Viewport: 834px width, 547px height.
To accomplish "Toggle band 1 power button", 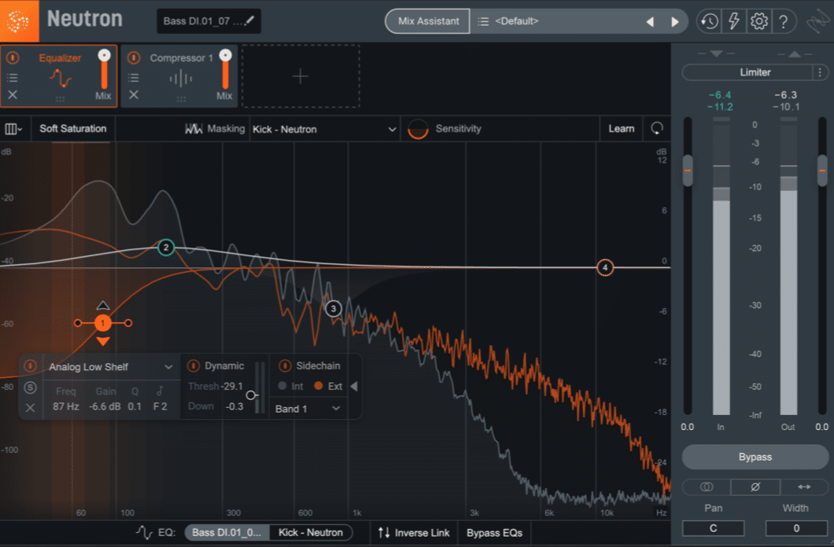I will tap(31, 366).
